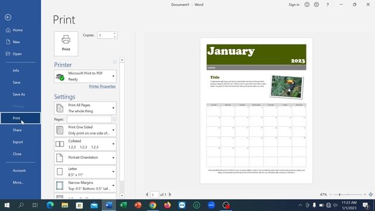Increase copies with the up stepper arrow

pyautogui.click(x=115, y=33)
